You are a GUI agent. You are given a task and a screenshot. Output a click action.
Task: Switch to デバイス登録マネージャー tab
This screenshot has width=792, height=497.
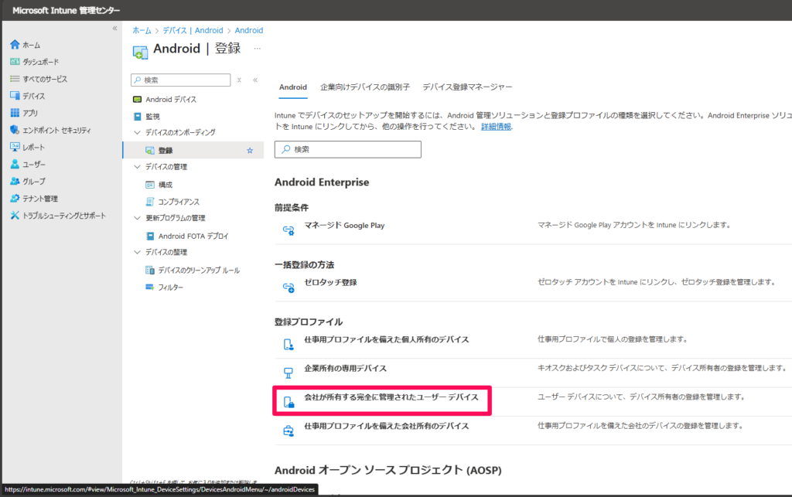467,87
